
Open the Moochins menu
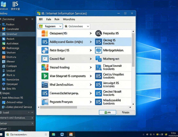[x=69, y=19]
